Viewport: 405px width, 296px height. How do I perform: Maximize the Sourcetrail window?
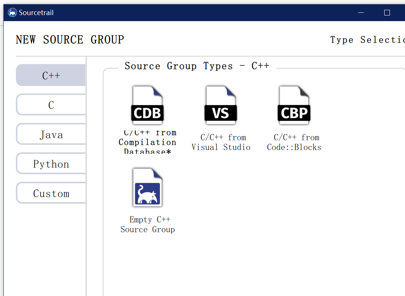point(387,13)
